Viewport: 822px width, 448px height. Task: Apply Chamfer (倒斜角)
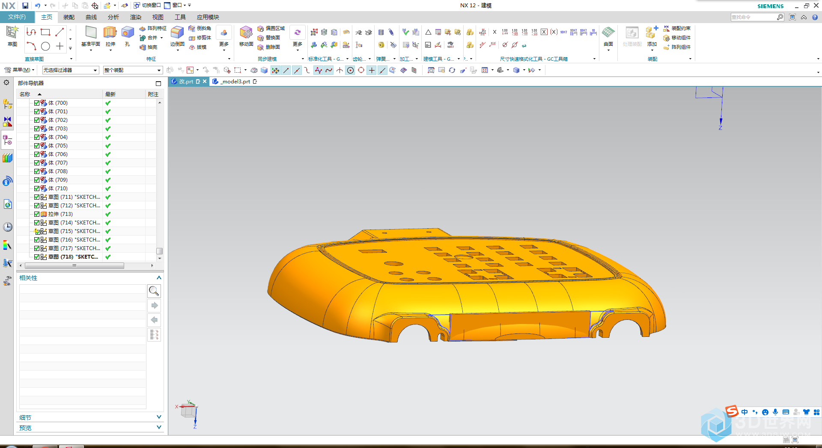[200, 28]
